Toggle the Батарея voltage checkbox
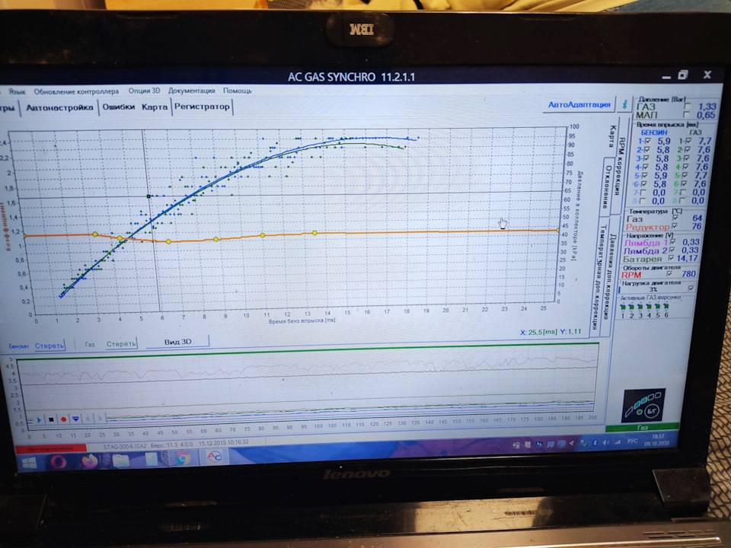The height and width of the screenshot is (548, 731). pyautogui.click(x=671, y=258)
